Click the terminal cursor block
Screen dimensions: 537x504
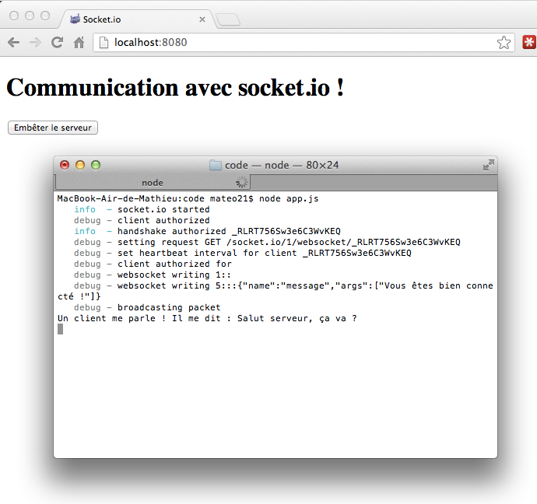pyautogui.click(x=60, y=329)
